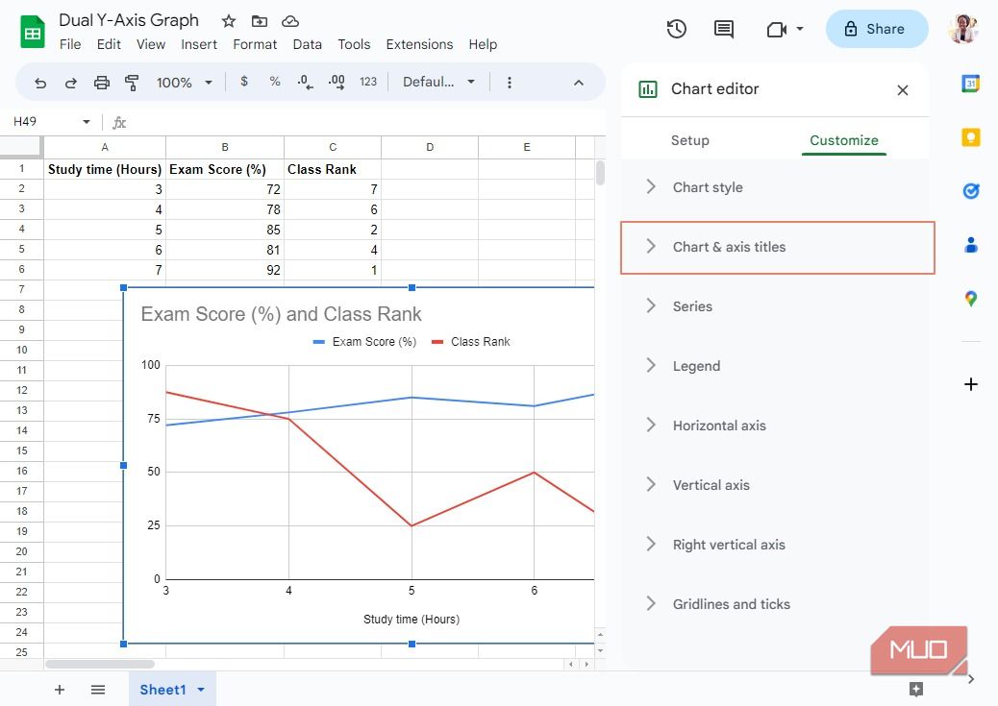Open the Insert menu

(x=199, y=44)
